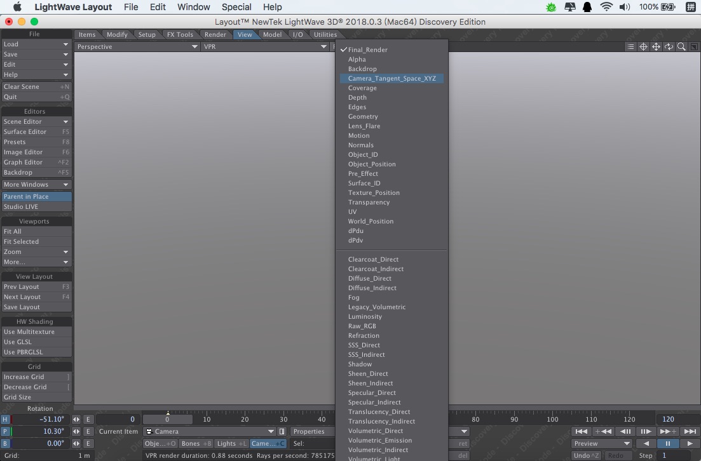Open the viewport options list icon

pos(630,46)
